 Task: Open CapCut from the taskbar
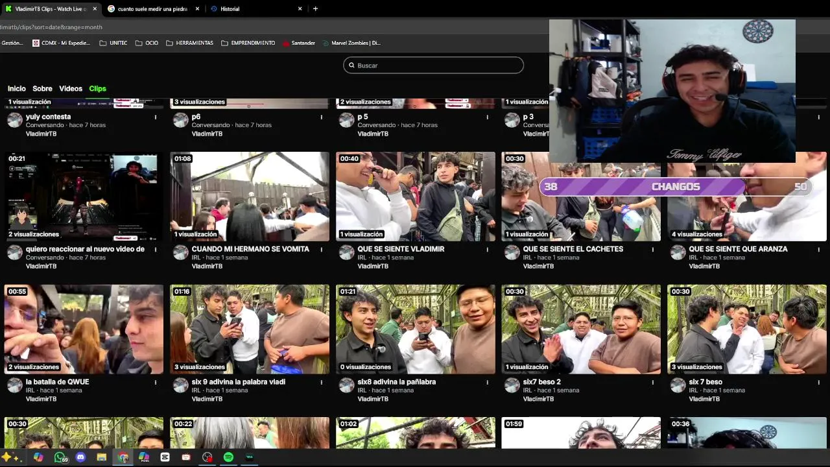165,457
